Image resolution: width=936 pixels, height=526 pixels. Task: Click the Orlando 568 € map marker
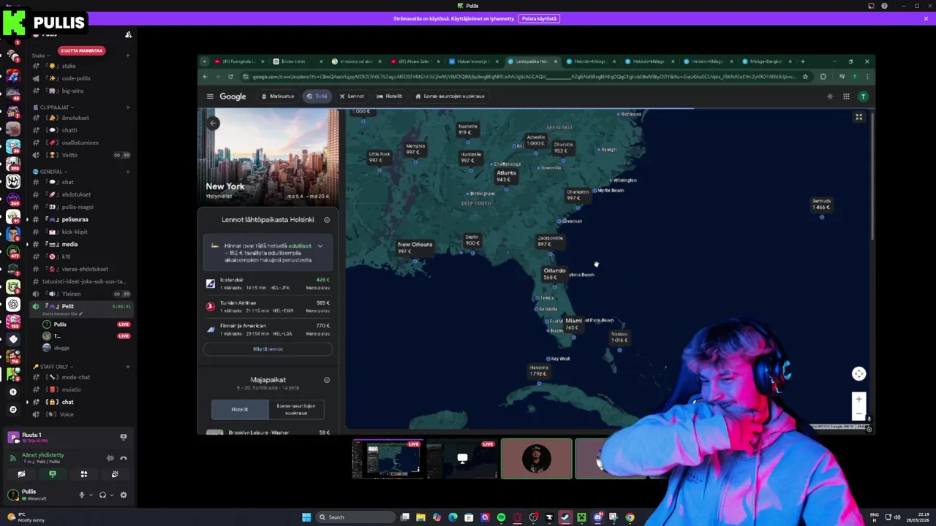coord(554,274)
